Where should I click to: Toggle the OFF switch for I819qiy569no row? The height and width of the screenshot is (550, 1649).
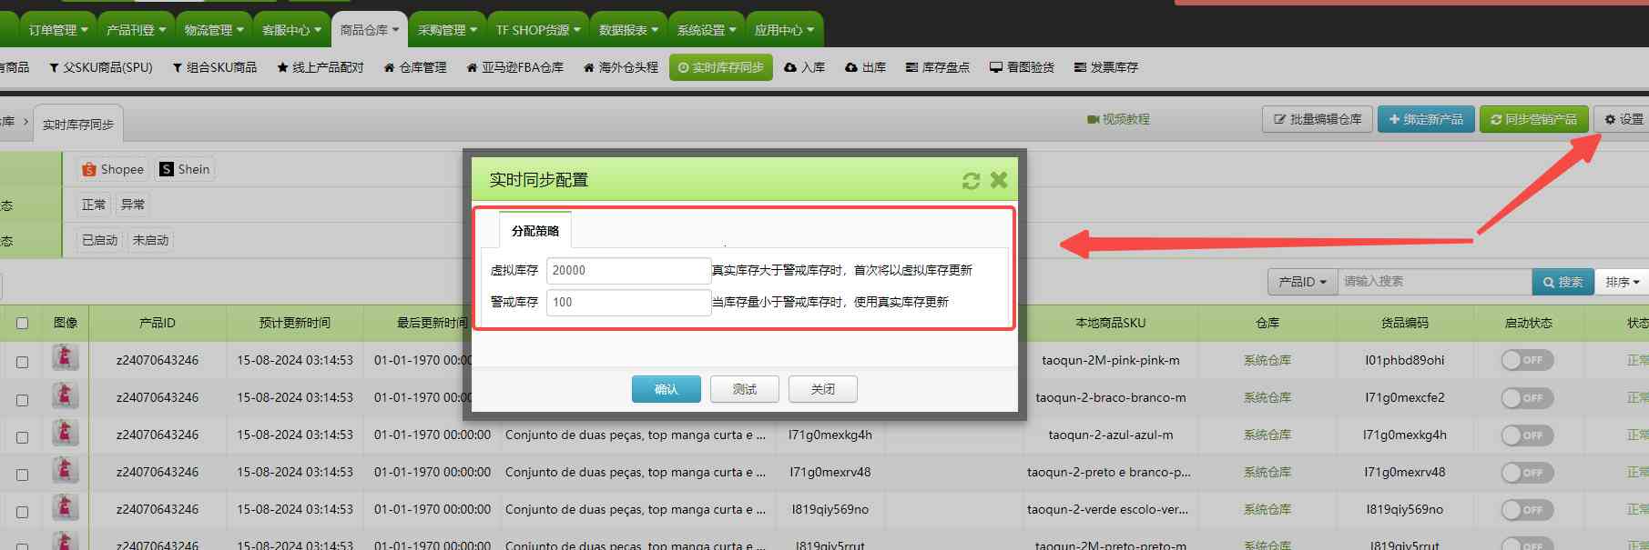tap(1527, 509)
